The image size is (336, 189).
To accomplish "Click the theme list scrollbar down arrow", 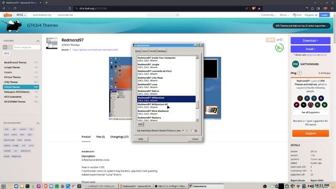I will (x=197, y=120).
